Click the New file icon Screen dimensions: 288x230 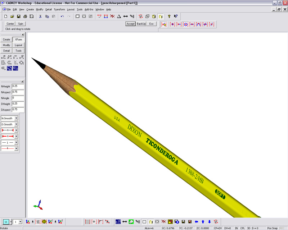5,16
